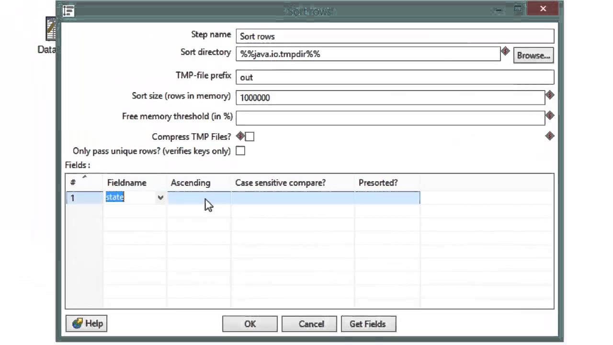Image resolution: width=613 pixels, height=345 pixels.
Task: Open the Fieldname dropdown in row 1
Action: (160, 197)
